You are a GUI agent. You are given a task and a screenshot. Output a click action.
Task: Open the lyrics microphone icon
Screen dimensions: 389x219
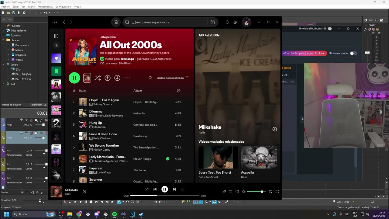tap(224, 192)
